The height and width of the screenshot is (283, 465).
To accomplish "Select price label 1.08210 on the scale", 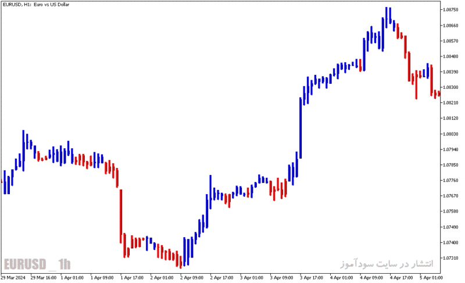I will click(x=450, y=103).
